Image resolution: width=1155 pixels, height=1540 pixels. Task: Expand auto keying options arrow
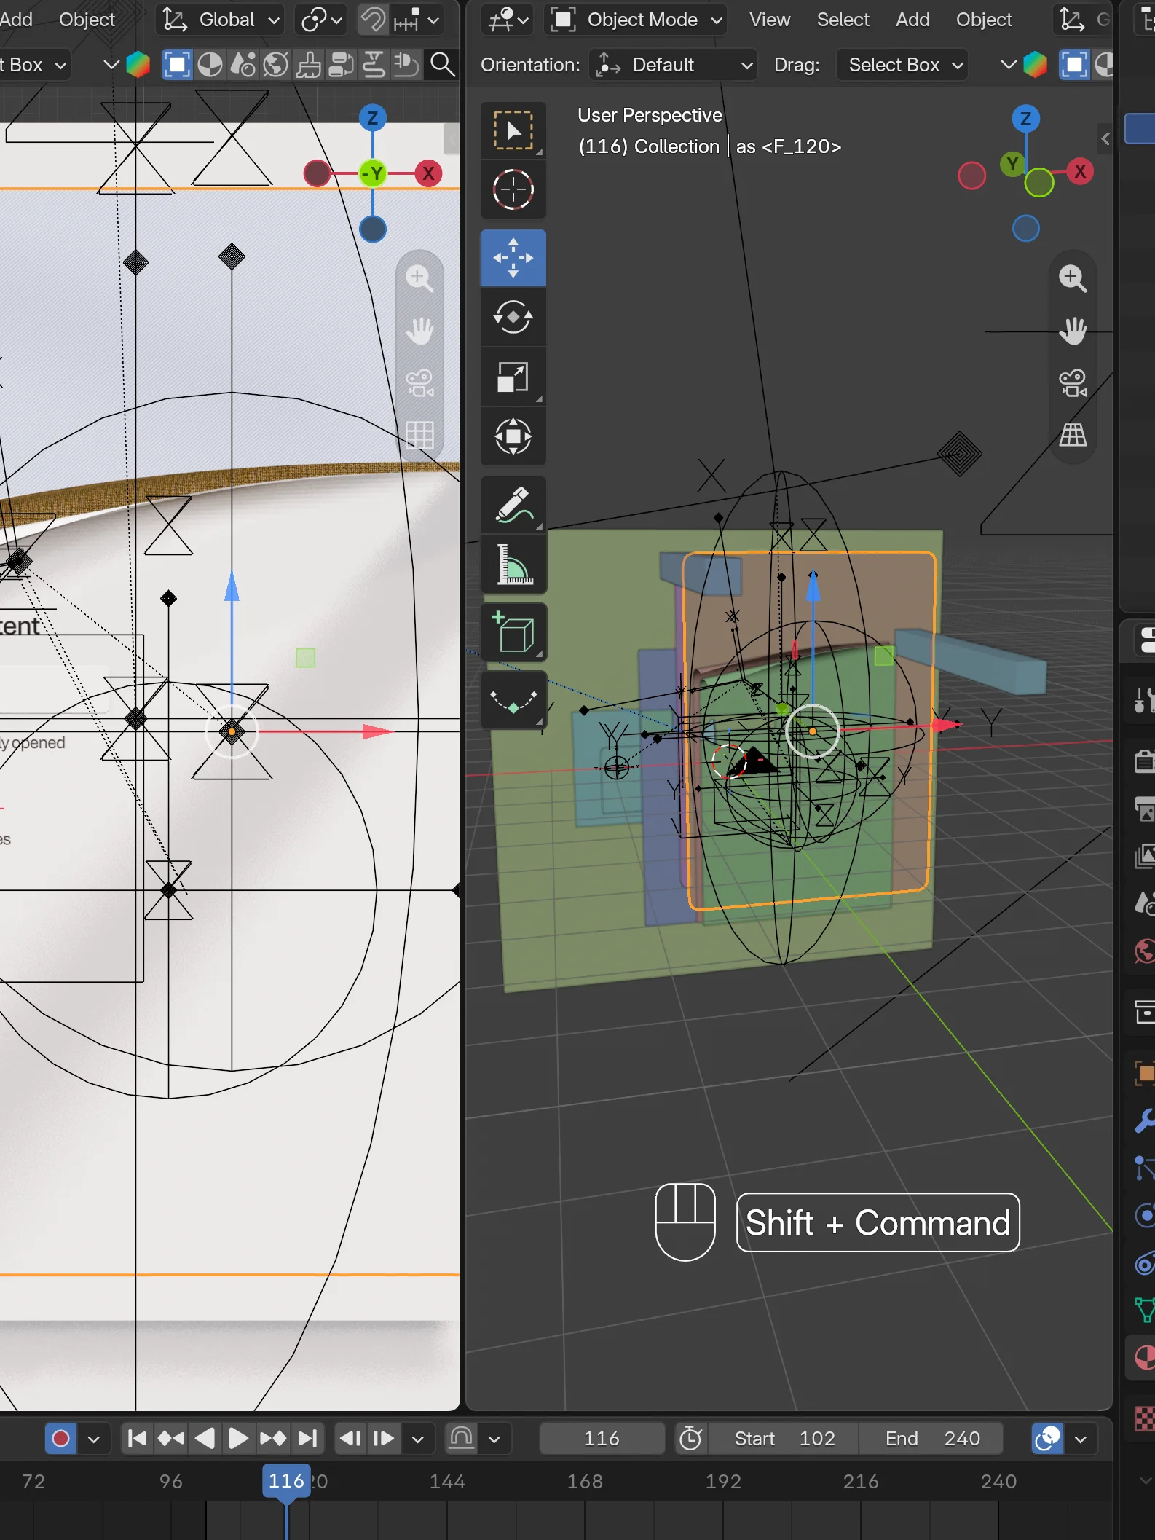[94, 1438]
